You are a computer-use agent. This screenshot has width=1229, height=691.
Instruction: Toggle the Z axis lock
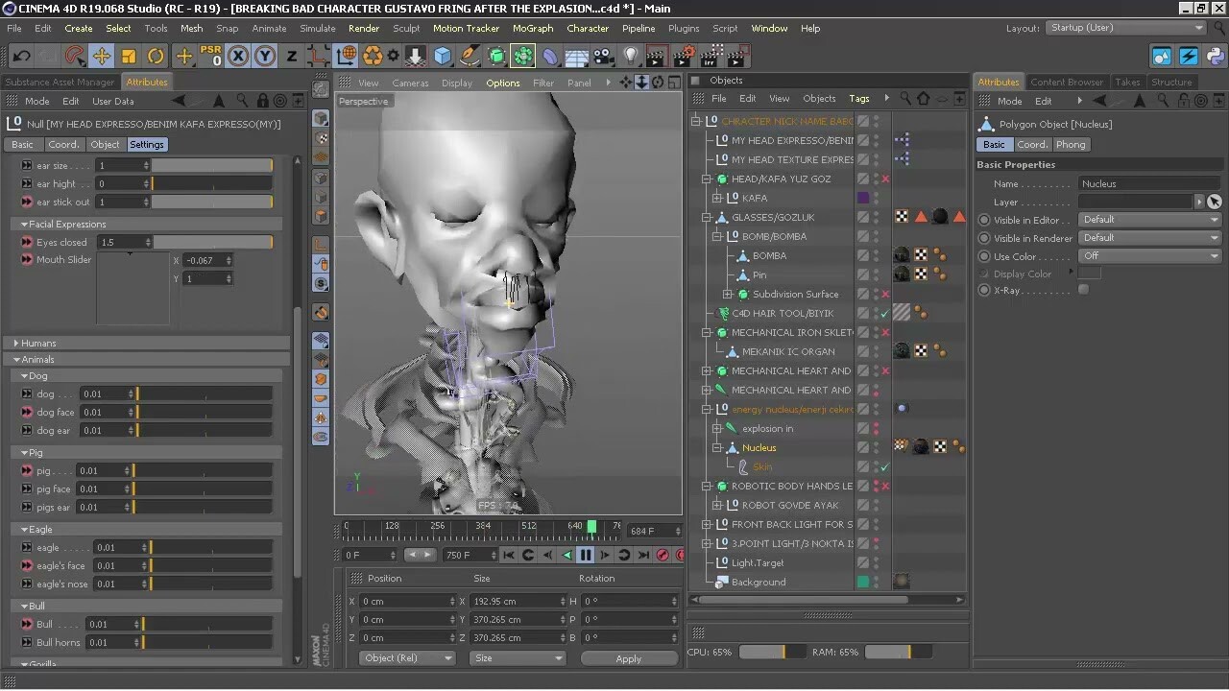pos(292,57)
